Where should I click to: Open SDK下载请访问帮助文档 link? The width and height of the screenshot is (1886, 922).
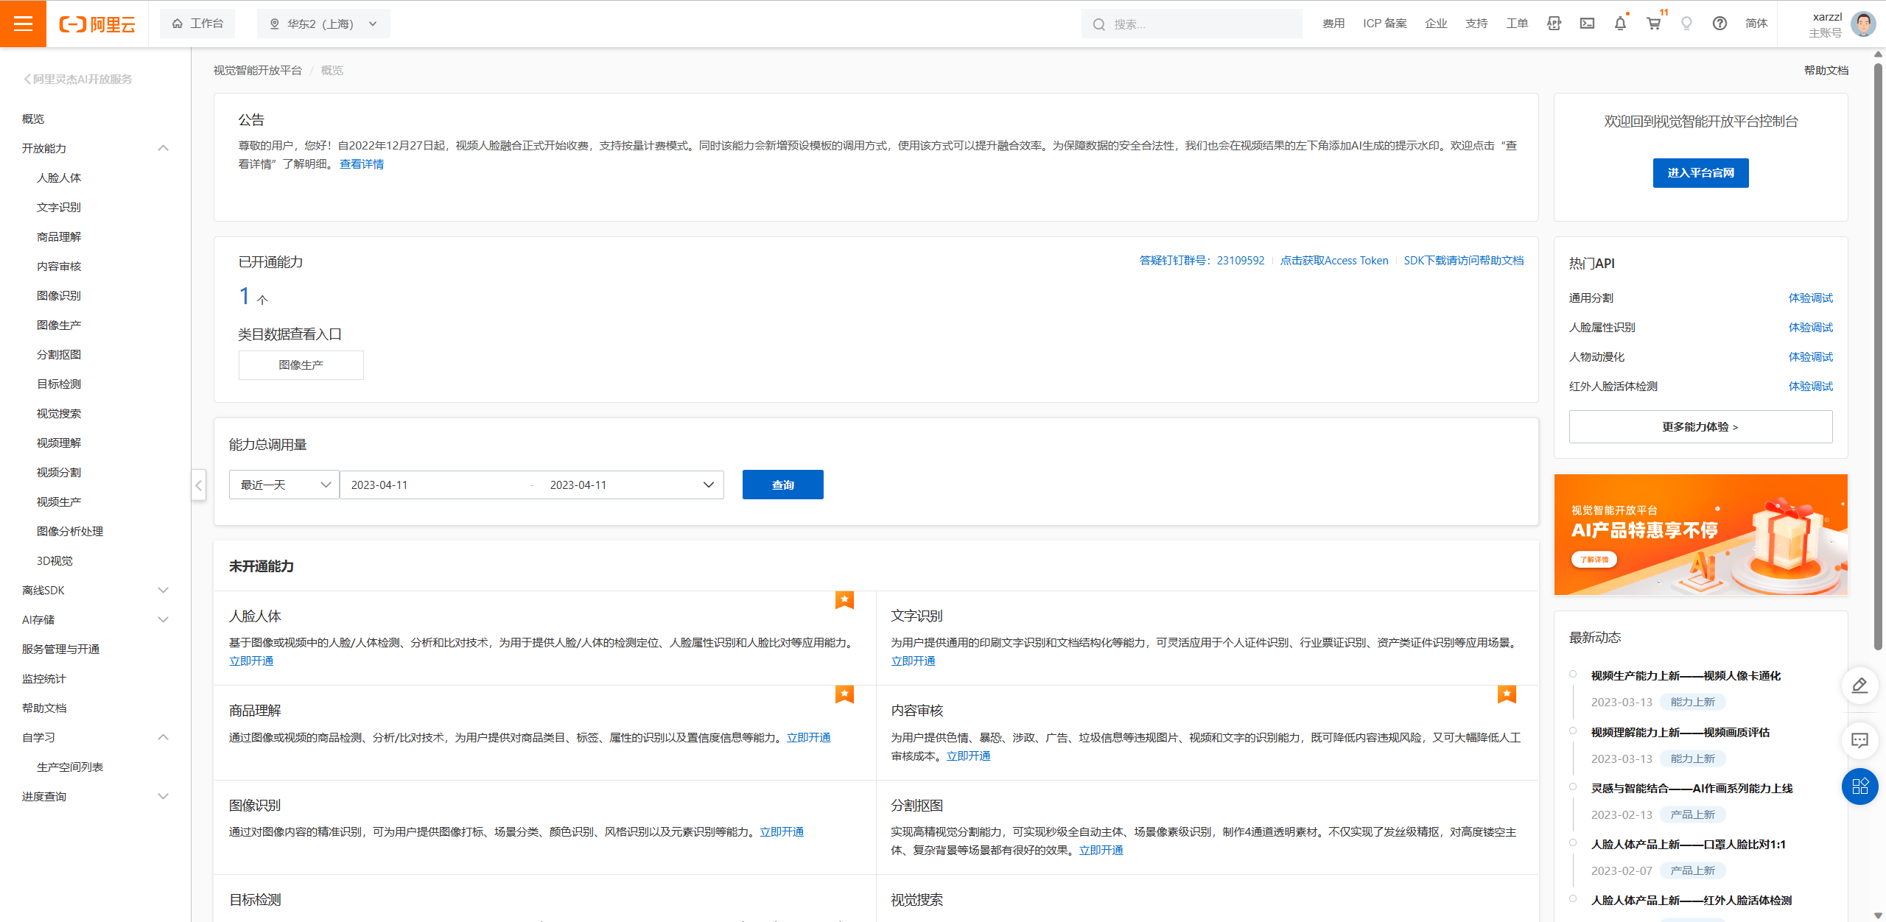click(x=1464, y=261)
